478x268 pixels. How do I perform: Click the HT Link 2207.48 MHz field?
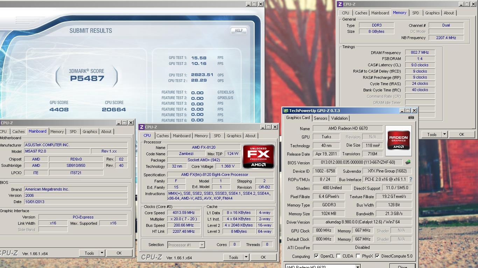tap(183, 231)
